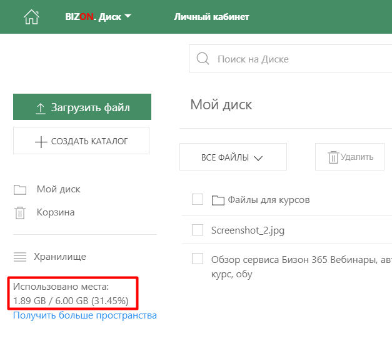Open the BIZON Диск dropdown menu
The width and height of the screenshot is (392, 341).
(x=98, y=17)
